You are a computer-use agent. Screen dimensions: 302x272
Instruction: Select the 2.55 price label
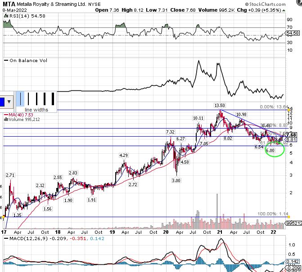pos(58,177)
